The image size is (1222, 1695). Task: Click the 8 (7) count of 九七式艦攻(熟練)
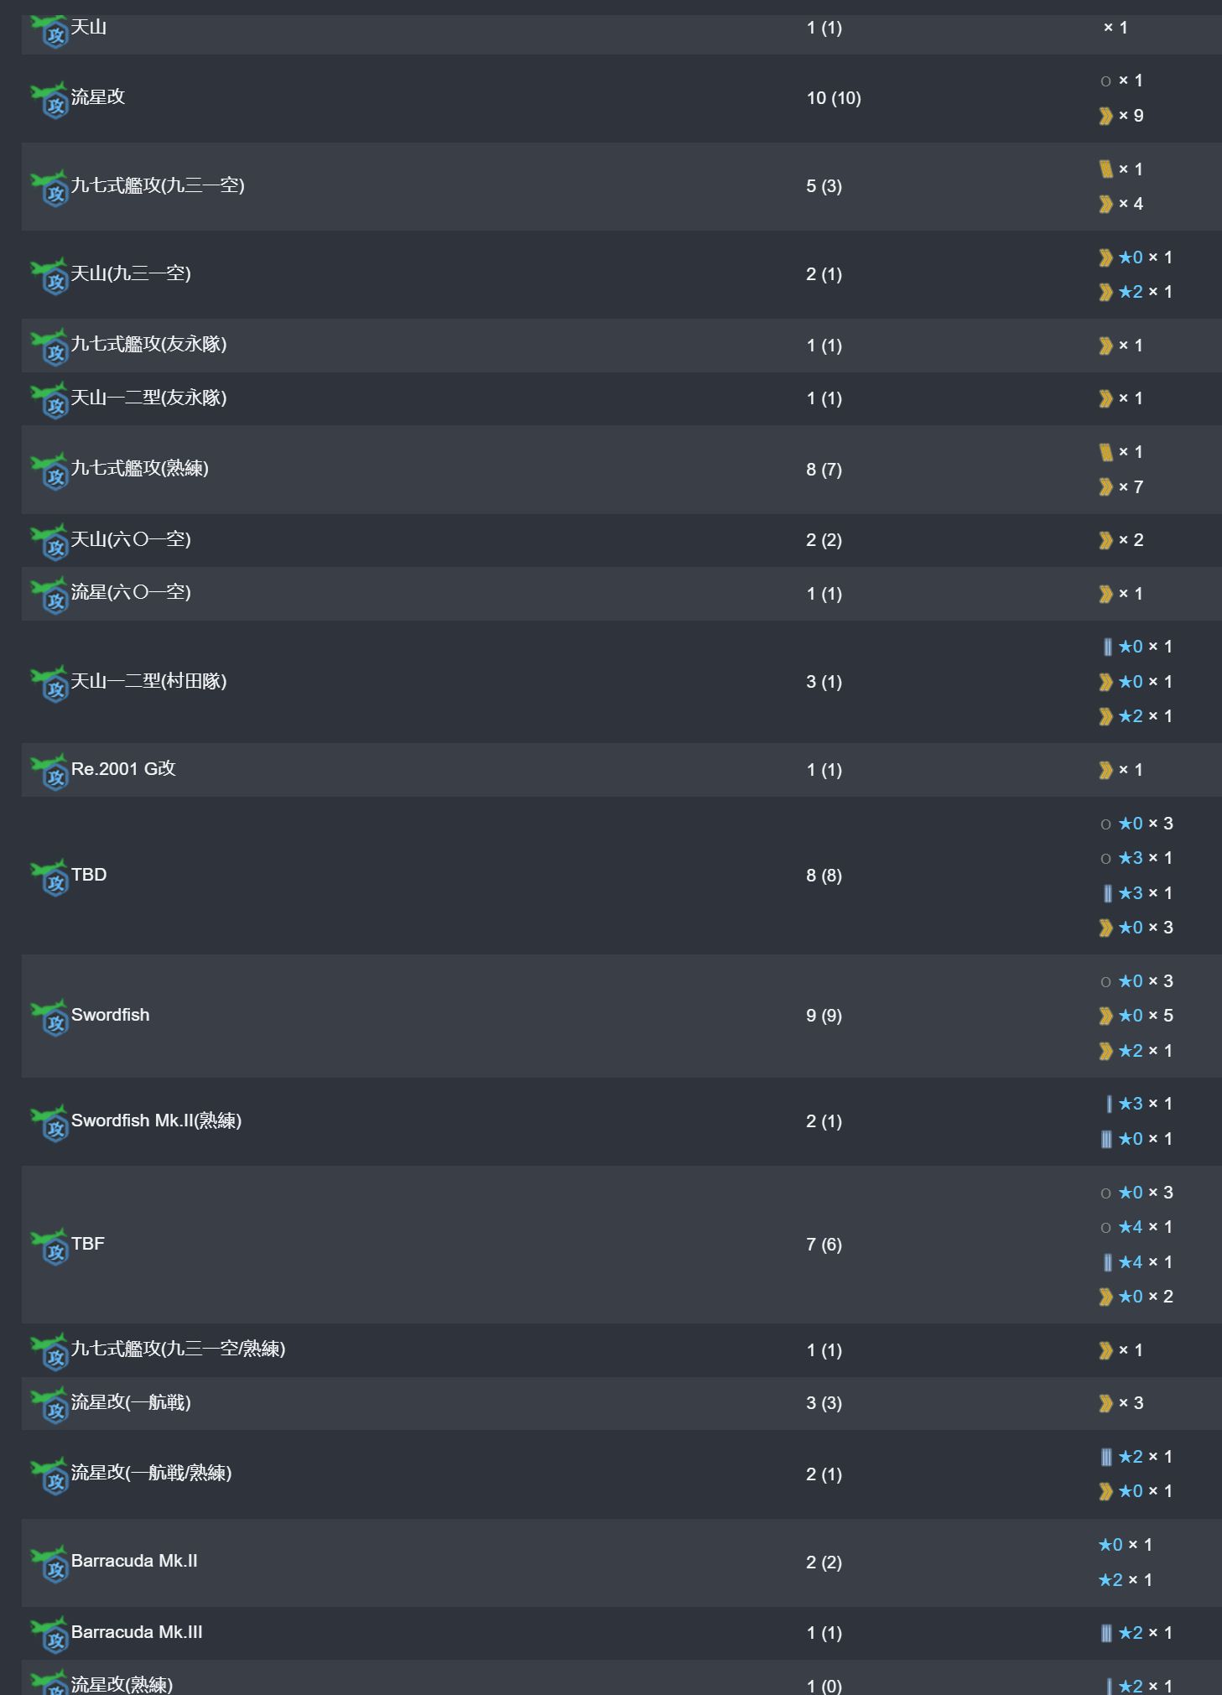click(824, 470)
